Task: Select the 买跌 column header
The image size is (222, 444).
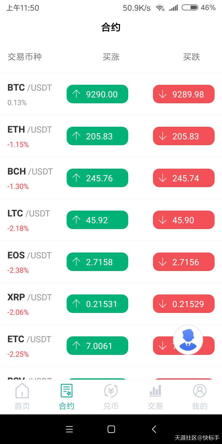Action: [191, 57]
